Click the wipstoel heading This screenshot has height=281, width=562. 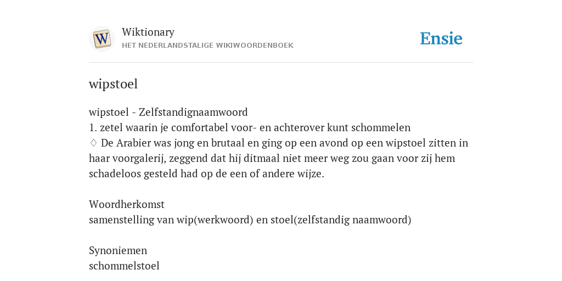pyautogui.click(x=113, y=84)
